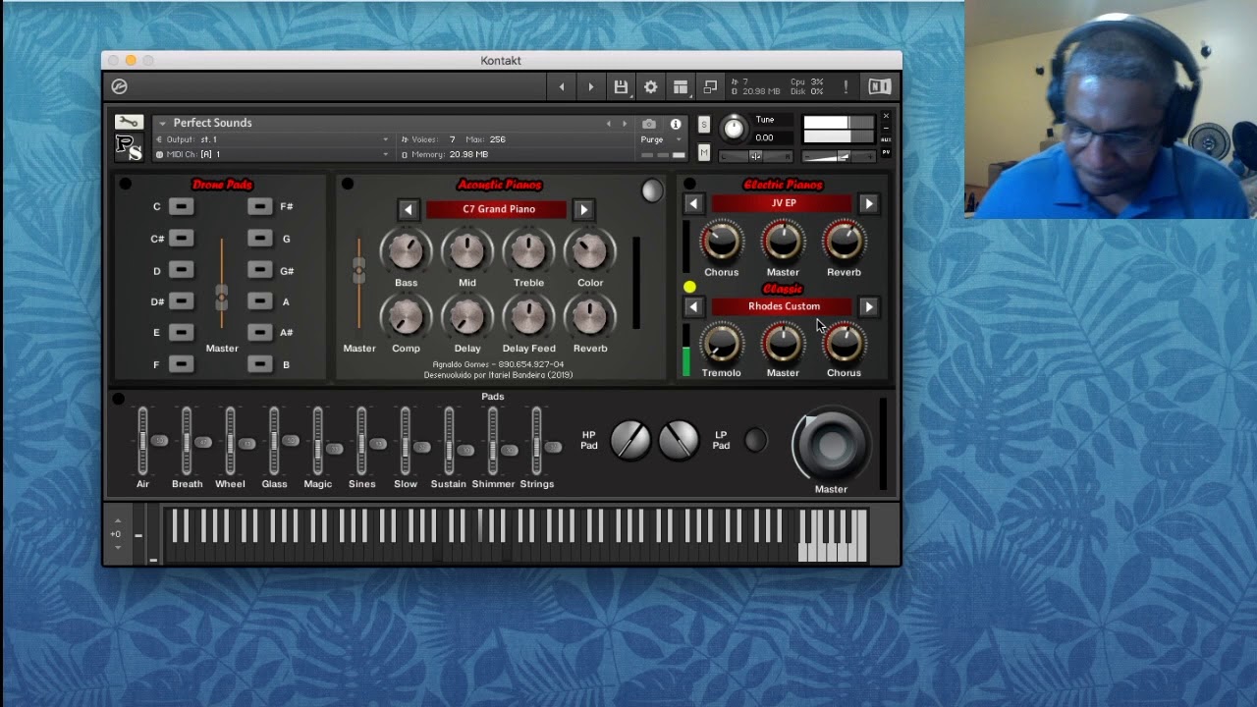Toggle the A# drone pad
Image resolution: width=1257 pixels, height=707 pixels.
[x=259, y=332]
